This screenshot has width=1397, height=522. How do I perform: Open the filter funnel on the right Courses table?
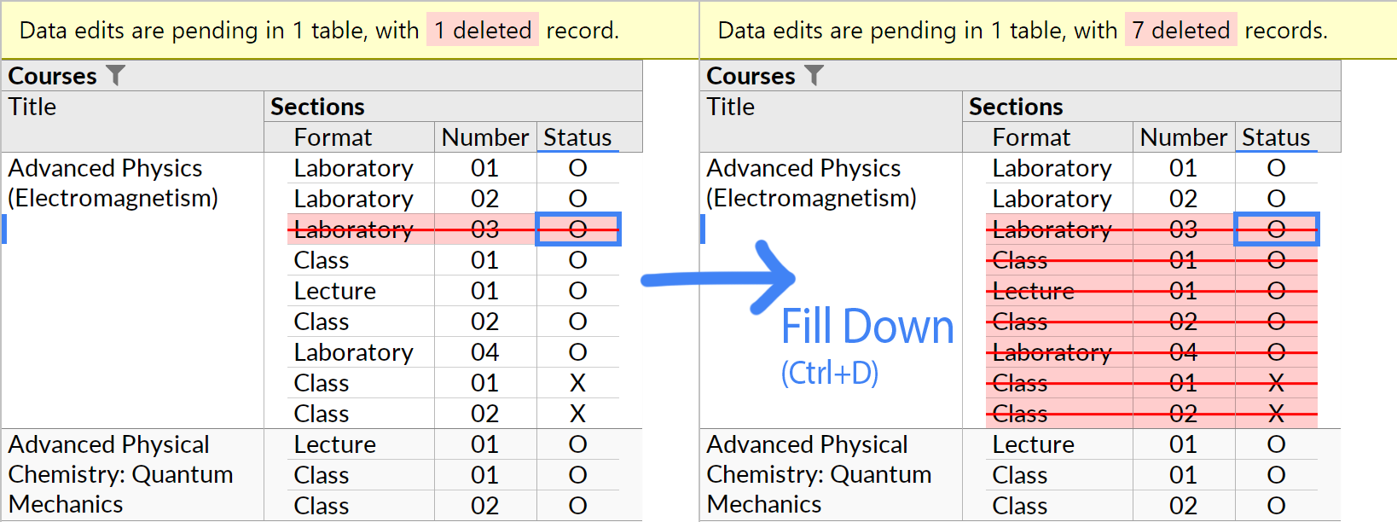point(815,75)
